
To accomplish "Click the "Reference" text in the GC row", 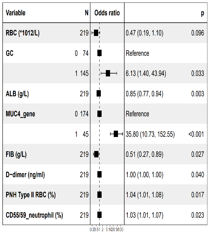I will (x=137, y=53).
